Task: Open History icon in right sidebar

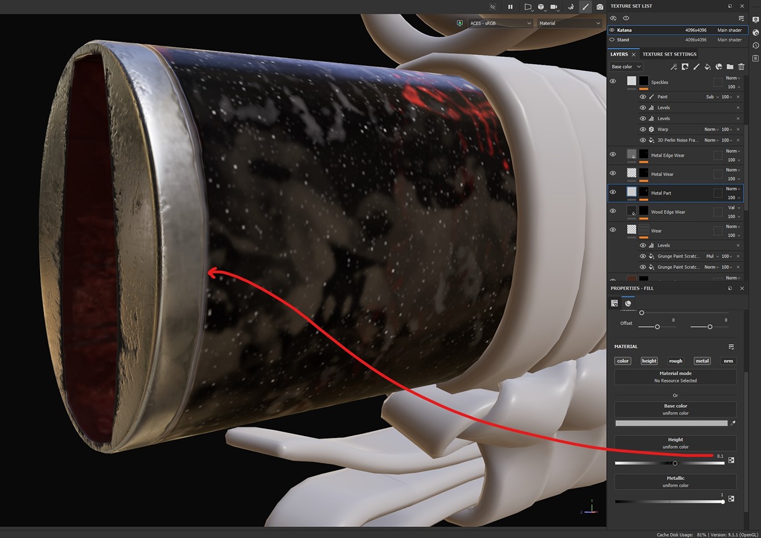Action: (755, 45)
